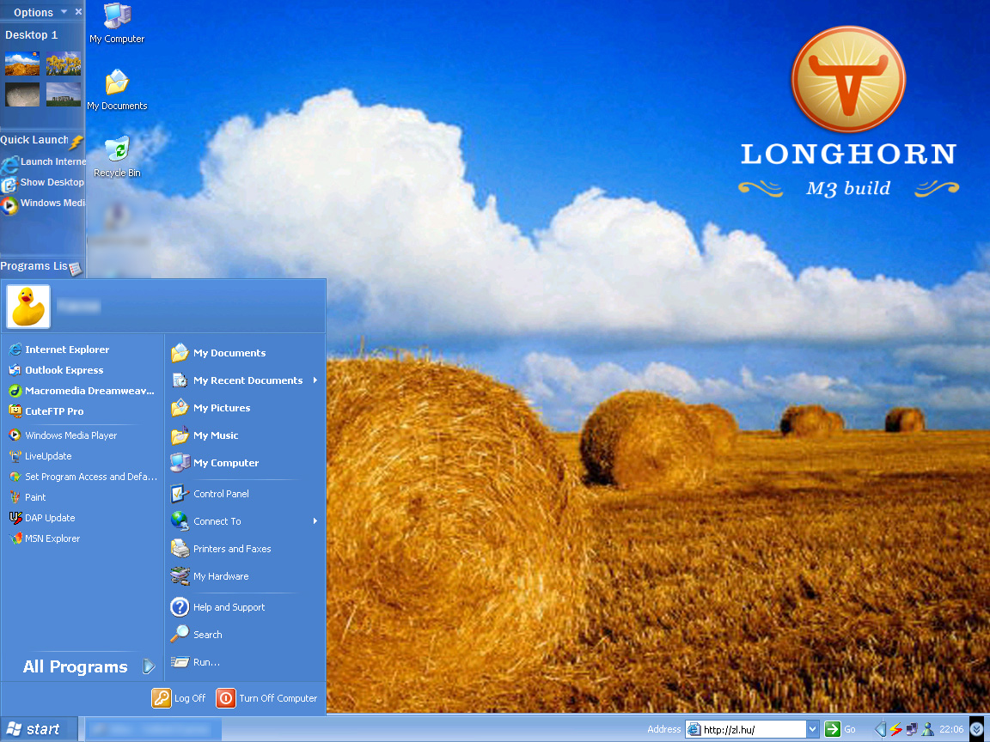Click the Help and Support icon
Screen dimensions: 990x742
coord(180,607)
